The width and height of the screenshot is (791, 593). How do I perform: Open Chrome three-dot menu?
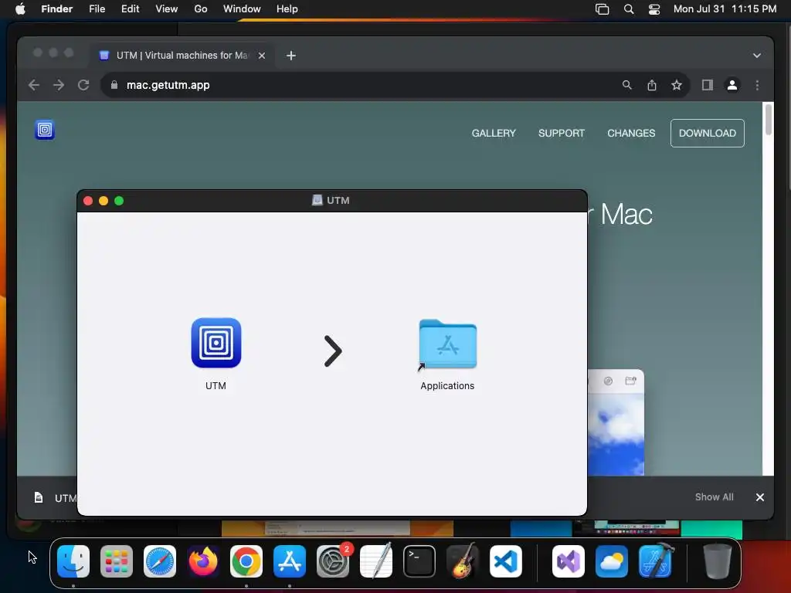[x=757, y=85]
